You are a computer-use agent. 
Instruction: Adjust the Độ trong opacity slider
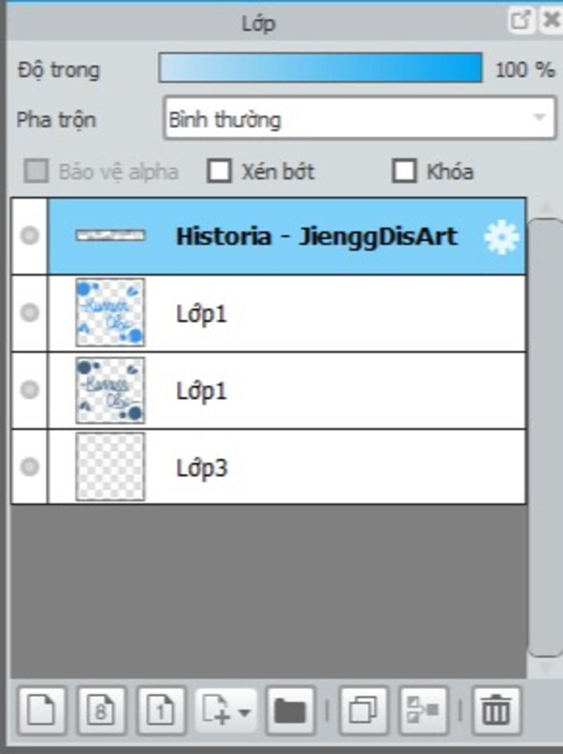[321, 68]
